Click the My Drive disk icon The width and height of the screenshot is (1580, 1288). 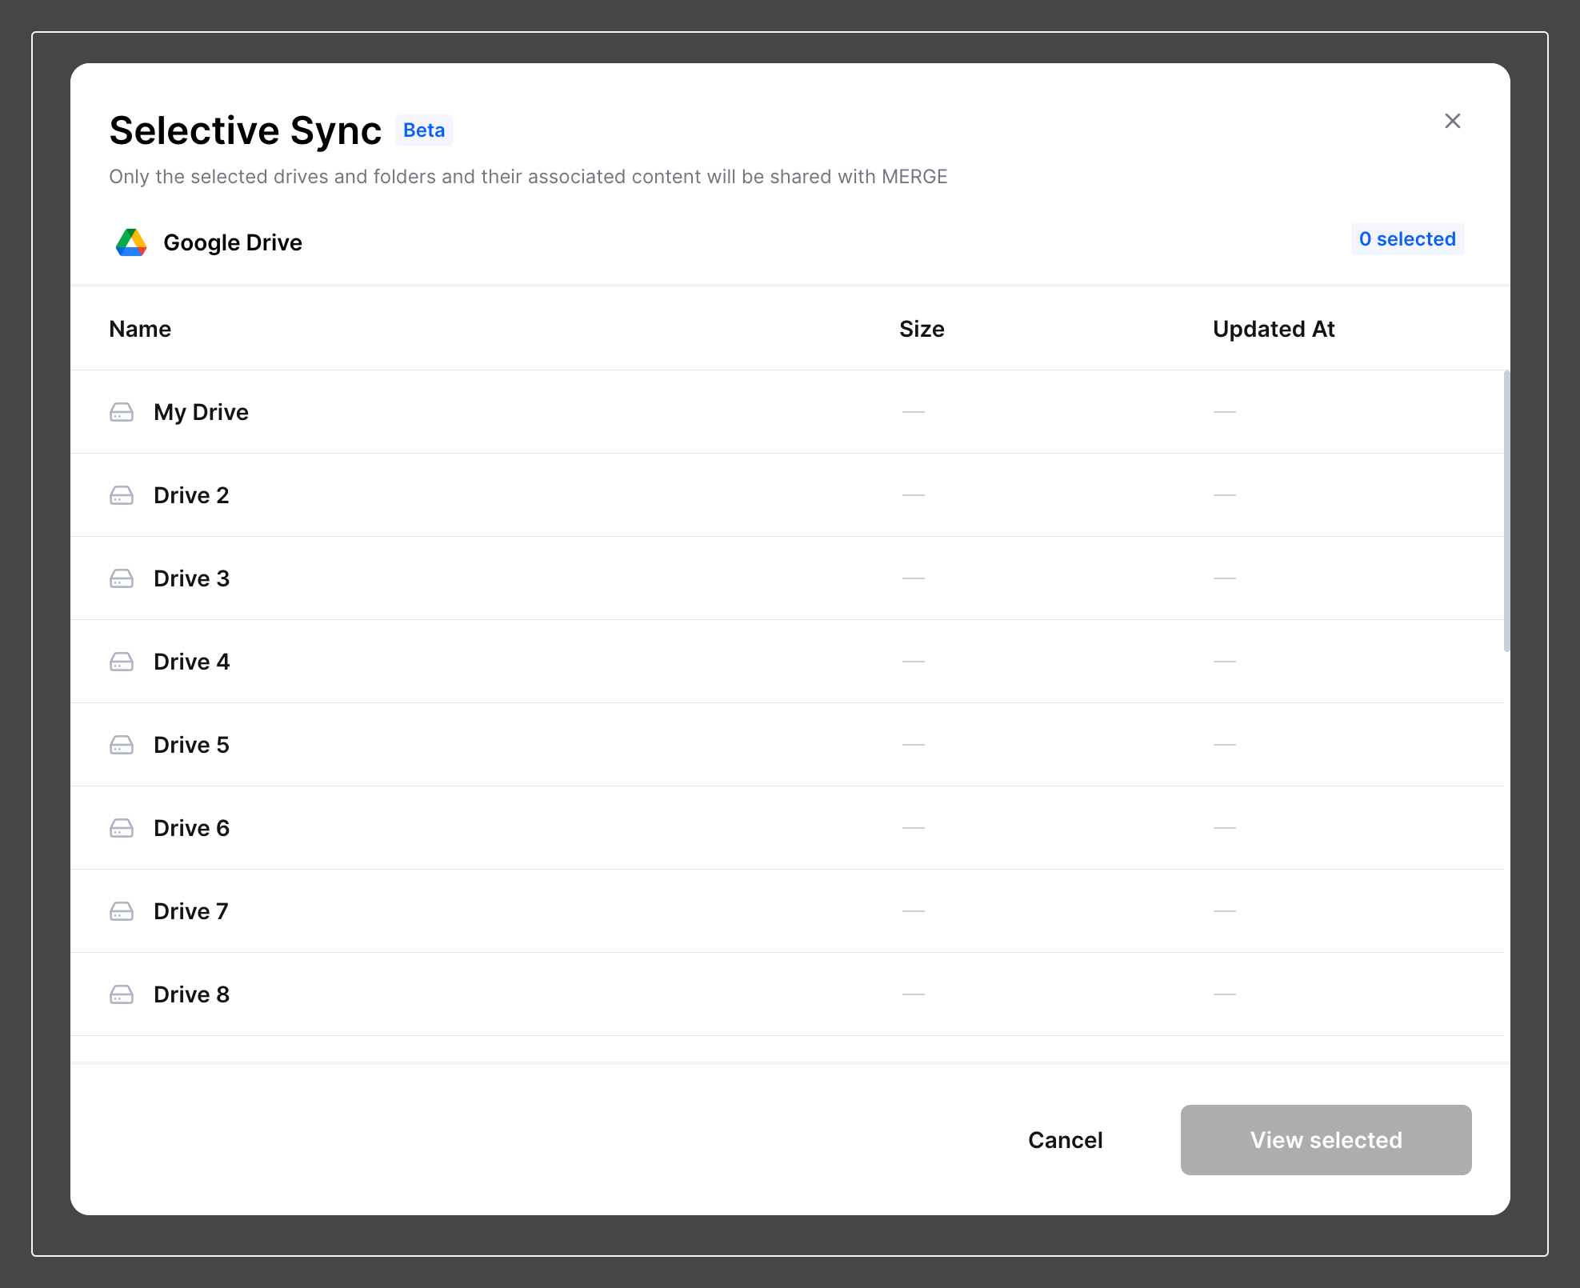[122, 412]
